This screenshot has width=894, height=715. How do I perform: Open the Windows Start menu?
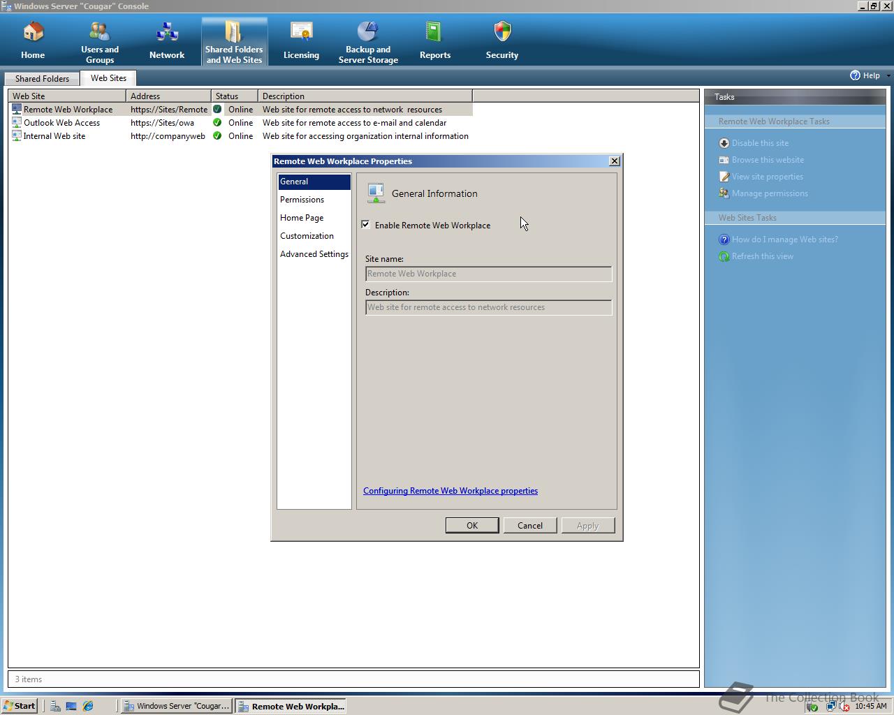20,706
